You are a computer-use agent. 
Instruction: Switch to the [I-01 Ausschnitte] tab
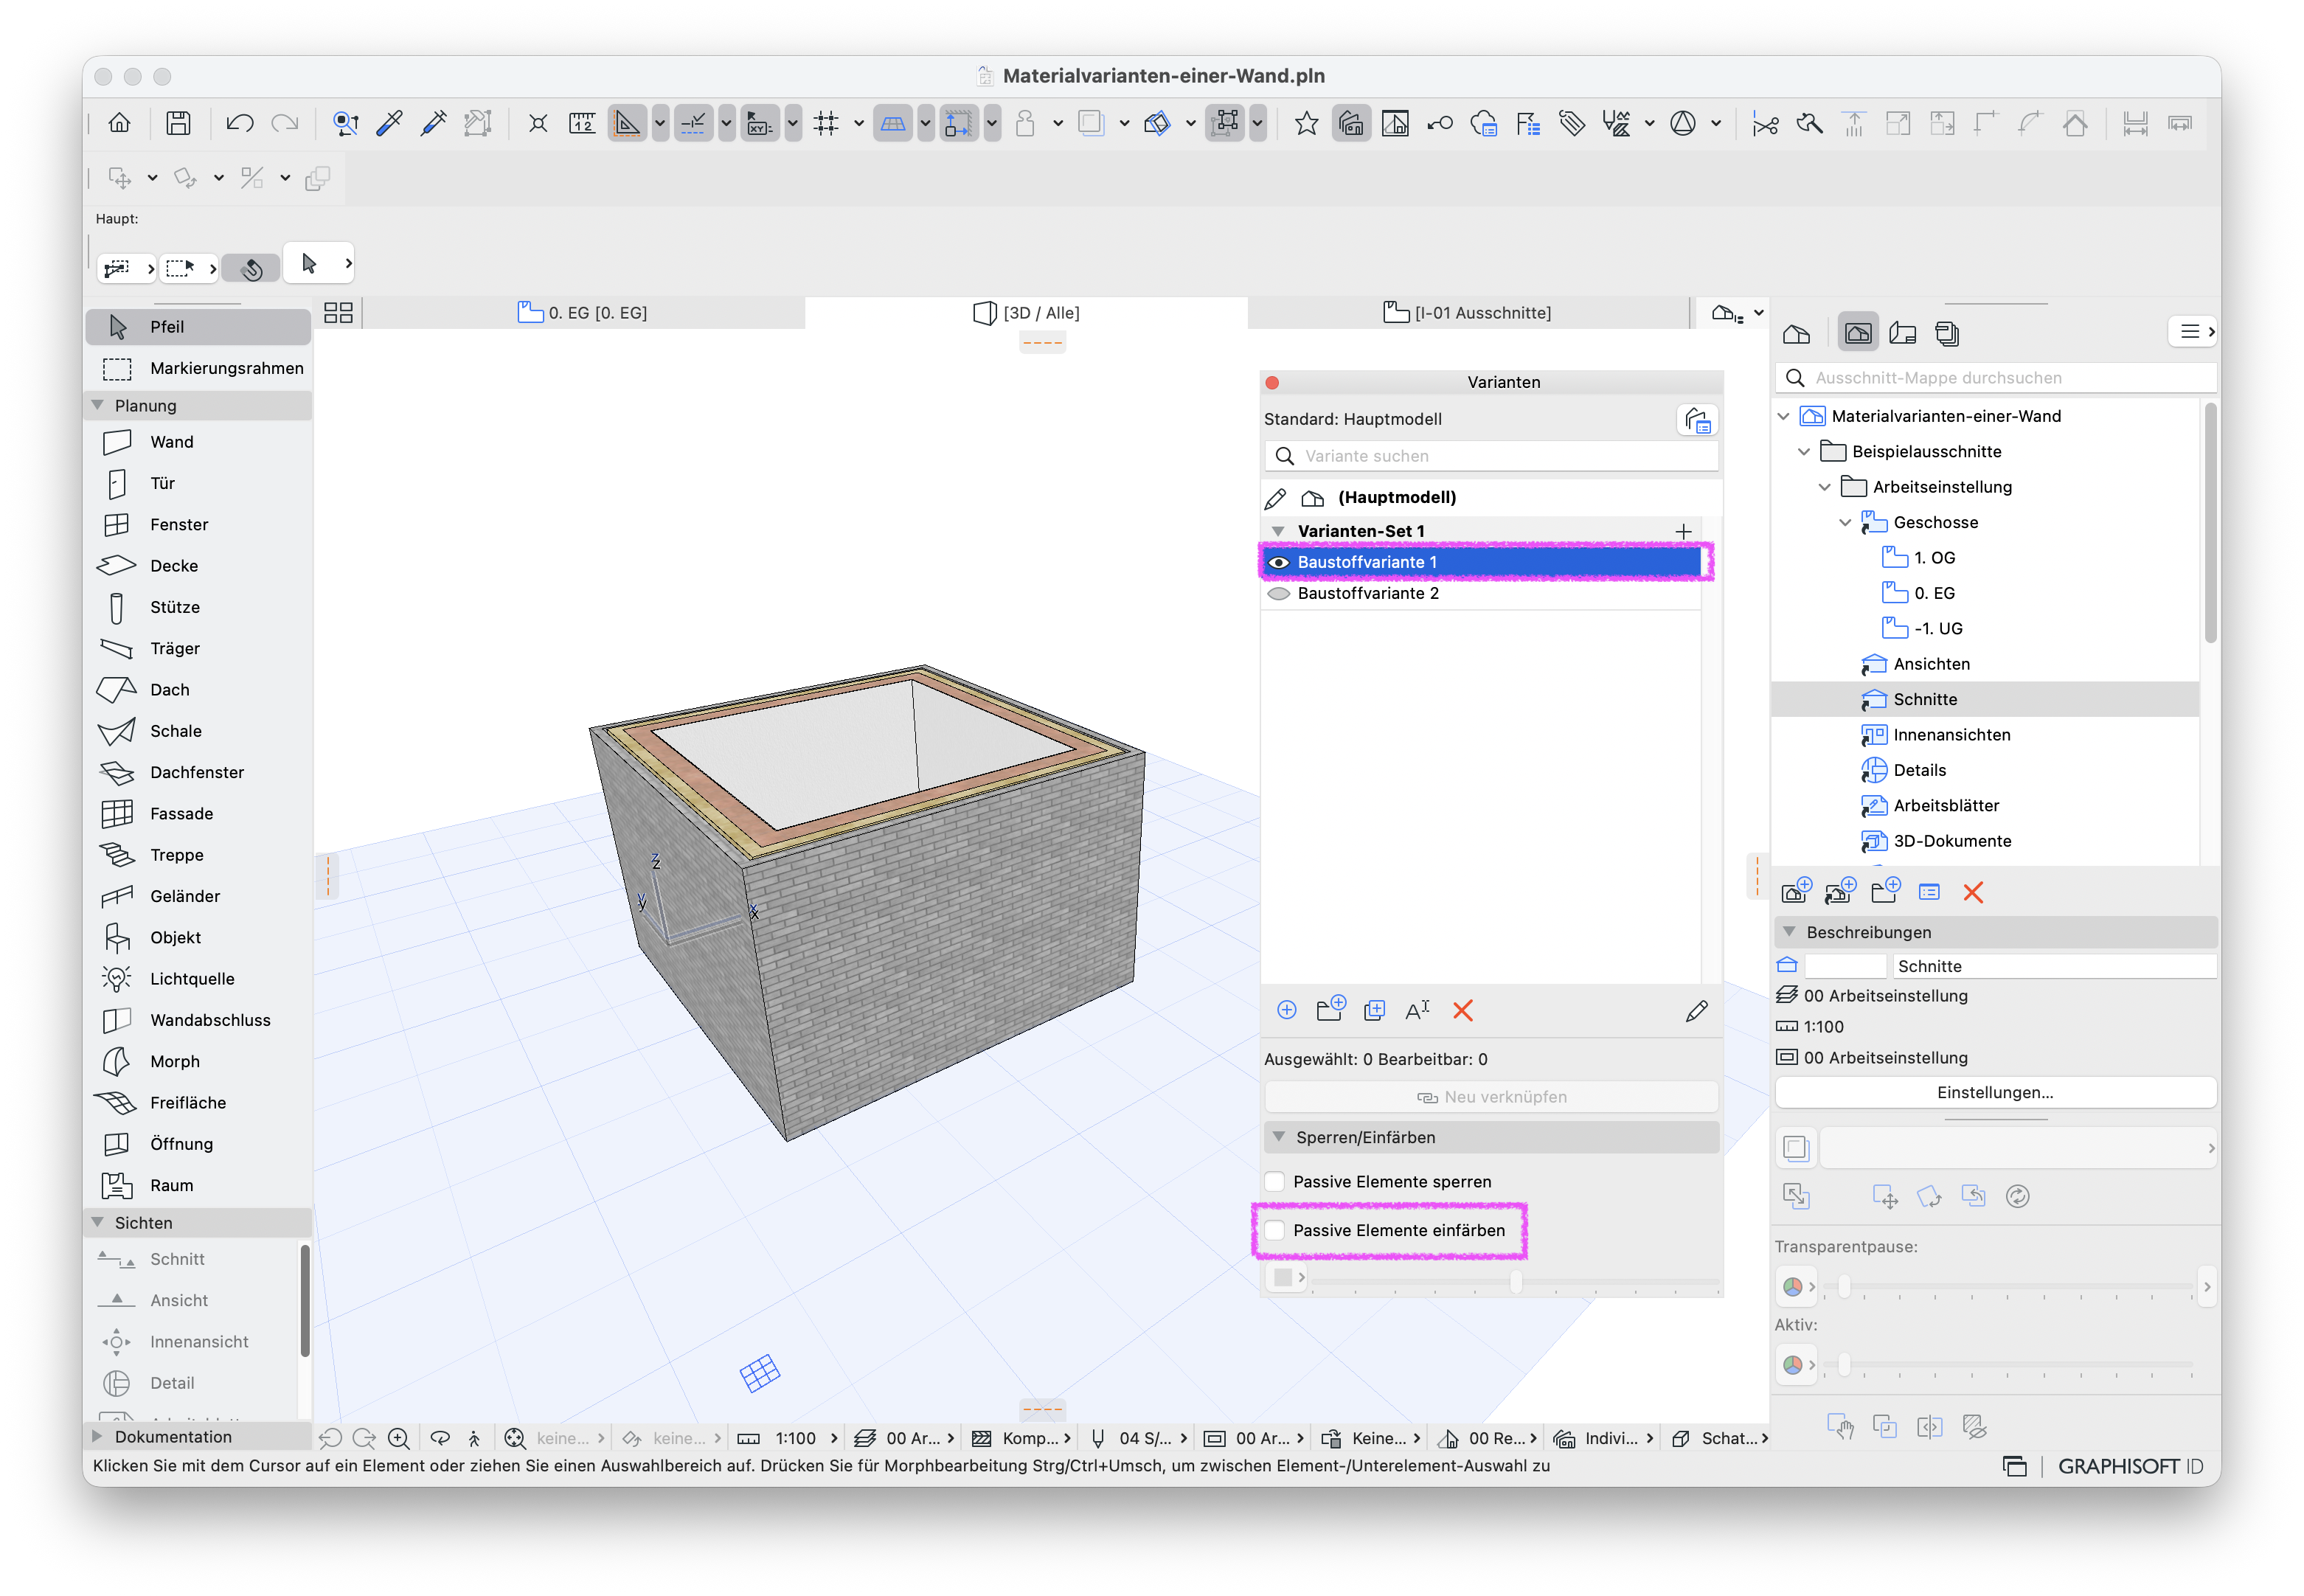[x=1467, y=313]
